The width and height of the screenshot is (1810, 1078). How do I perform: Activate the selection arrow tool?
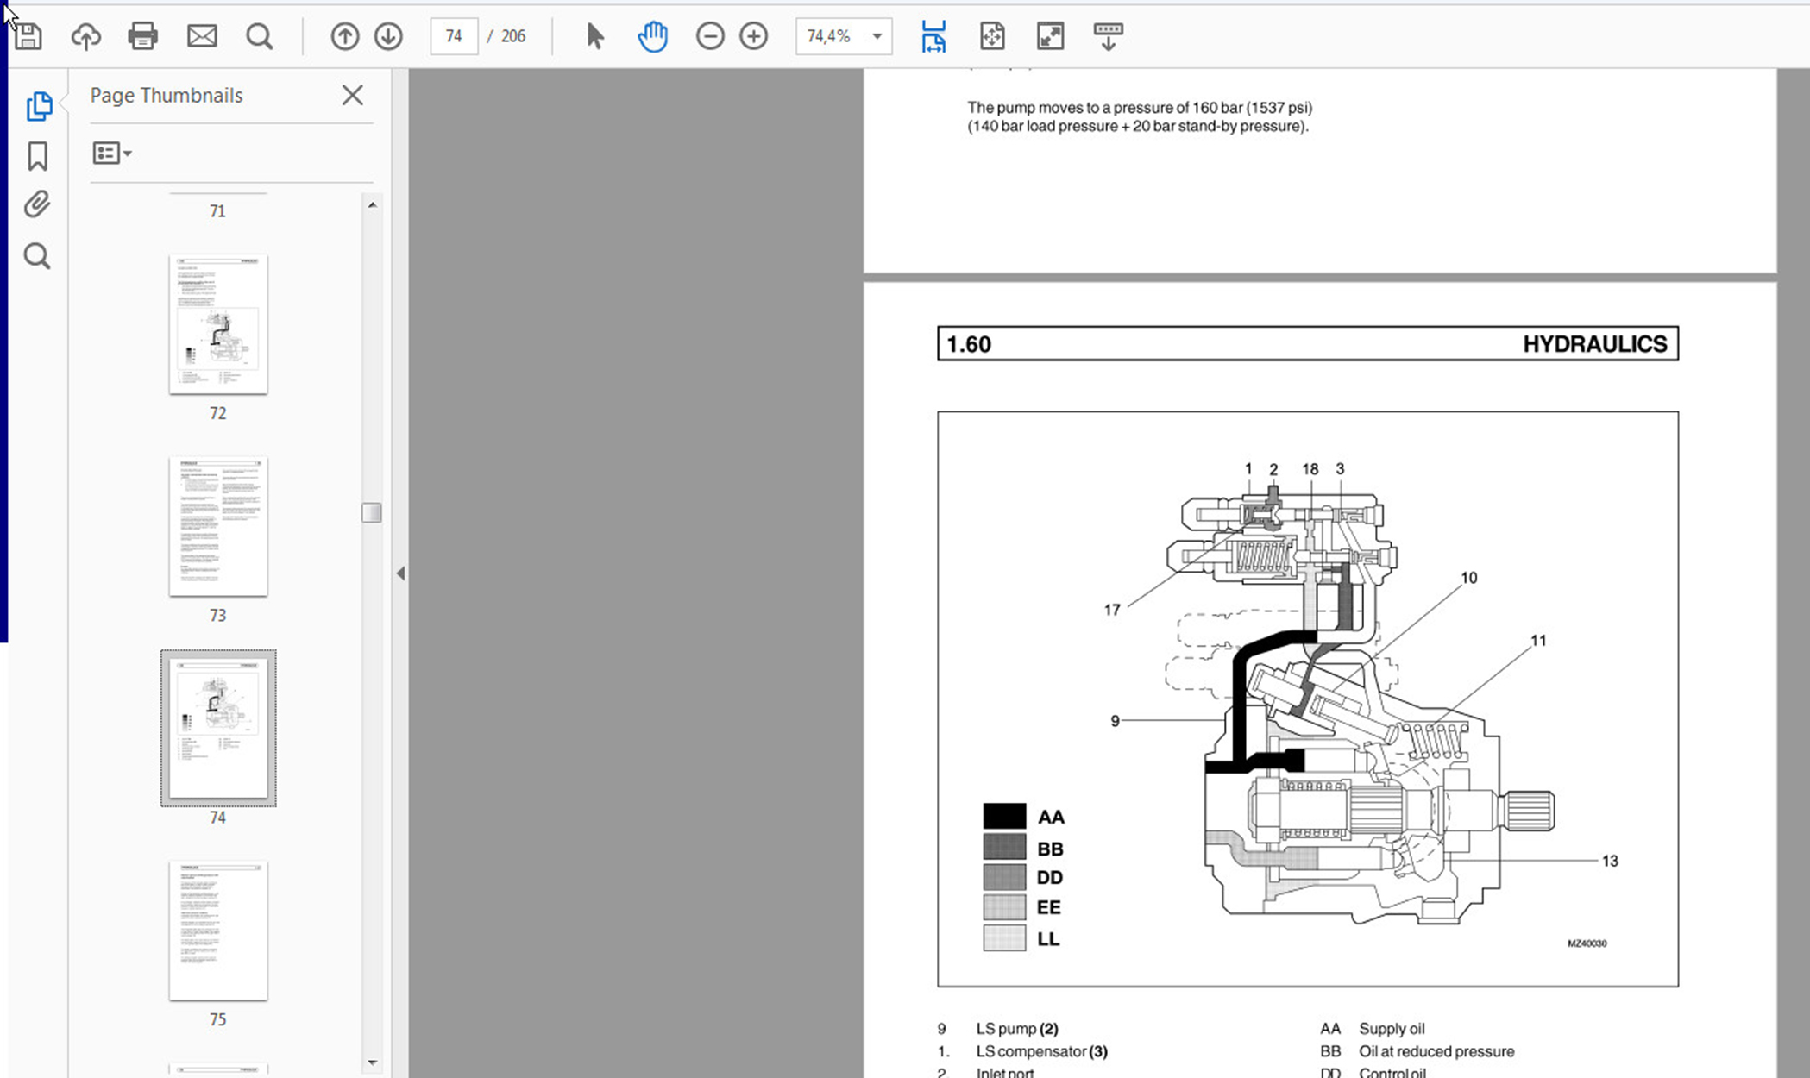pyautogui.click(x=594, y=36)
